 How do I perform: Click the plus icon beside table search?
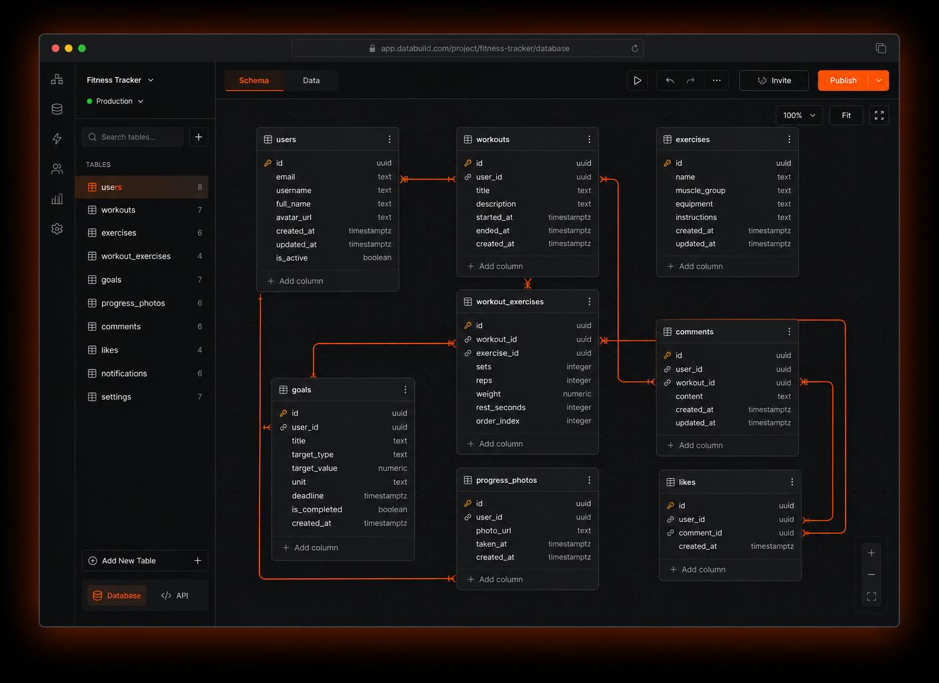tap(199, 137)
